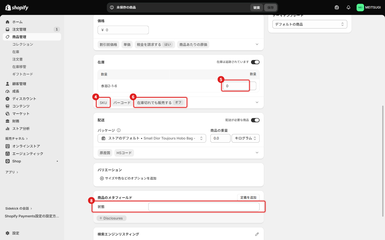
Task: Open the notifications bell
Action: [x=348, y=7]
